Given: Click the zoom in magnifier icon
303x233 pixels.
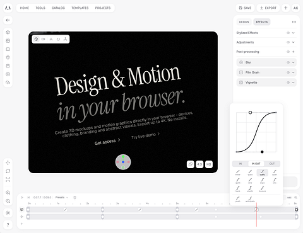Looking at the screenshot, I should coord(8,193).
